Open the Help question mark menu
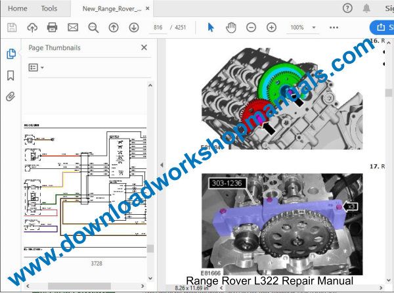 coord(347,9)
